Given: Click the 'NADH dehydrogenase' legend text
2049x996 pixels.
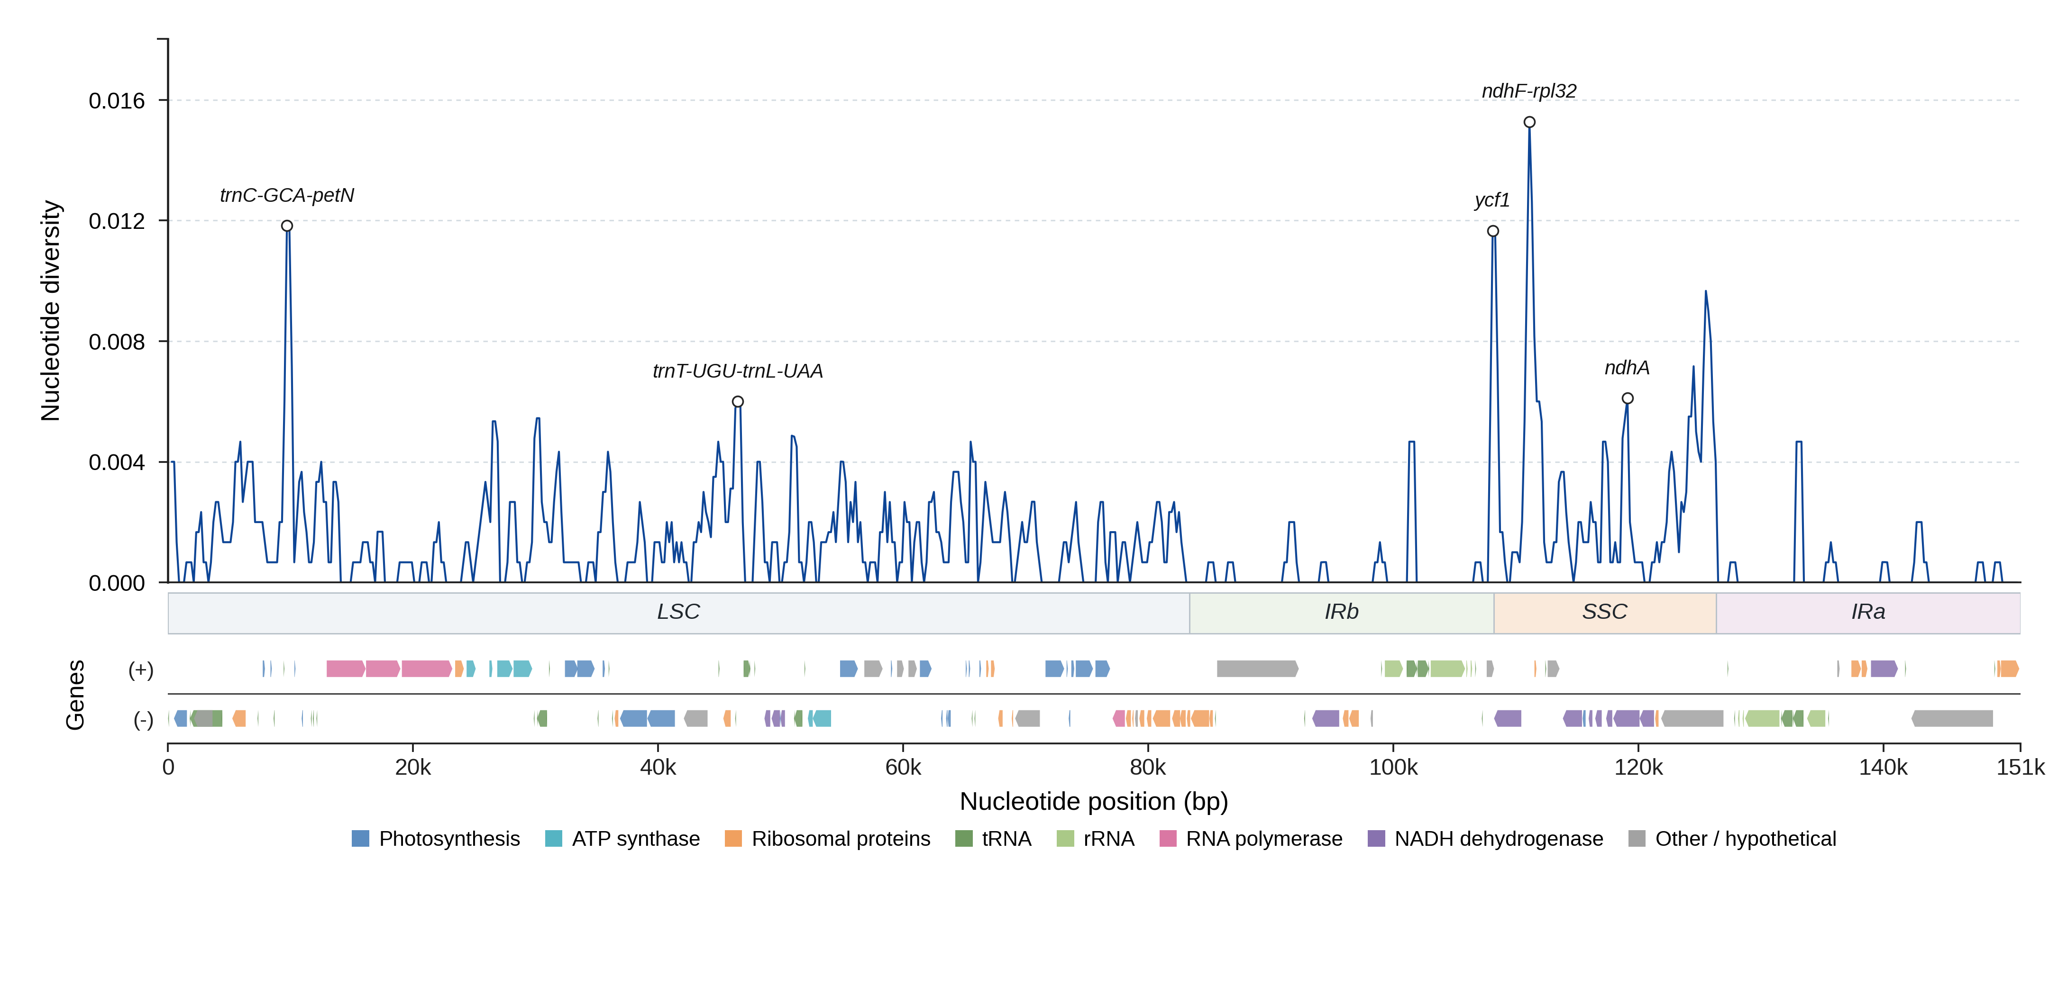Looking at the screenshot, I should 1499,840.
